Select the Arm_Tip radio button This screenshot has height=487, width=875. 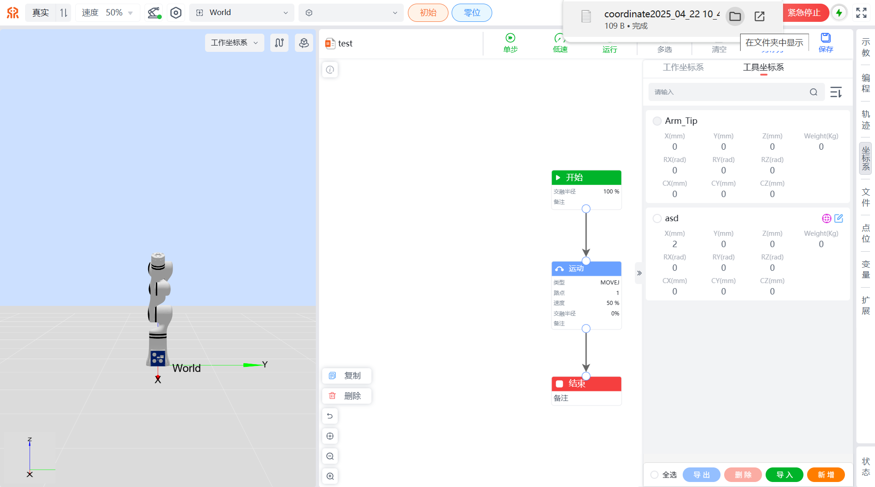657,121
